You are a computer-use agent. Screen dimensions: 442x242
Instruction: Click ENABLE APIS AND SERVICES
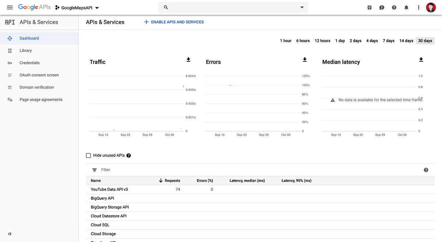click(173, 22)
